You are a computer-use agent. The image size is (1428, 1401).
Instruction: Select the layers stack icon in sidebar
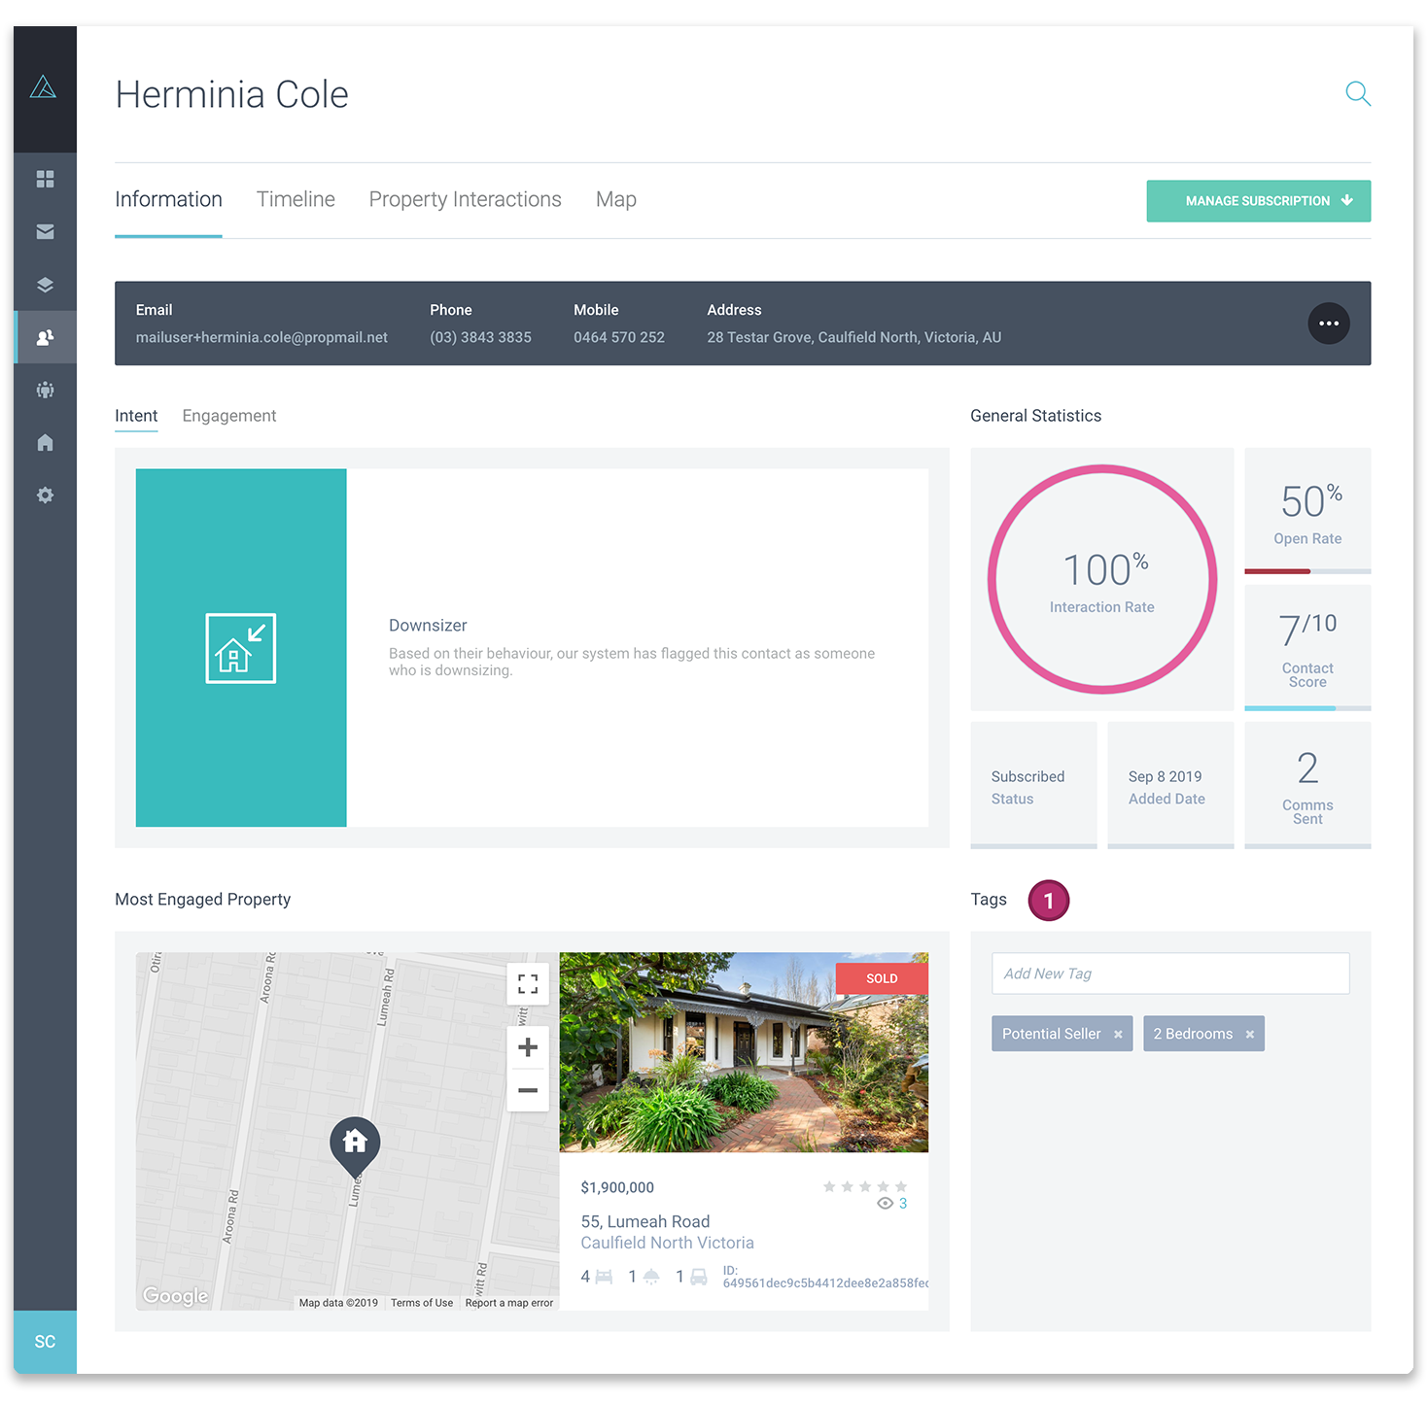coord(45,285)
